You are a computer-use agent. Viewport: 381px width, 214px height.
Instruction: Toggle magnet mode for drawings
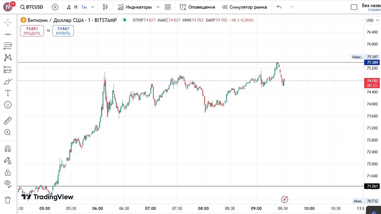[8, 149]
